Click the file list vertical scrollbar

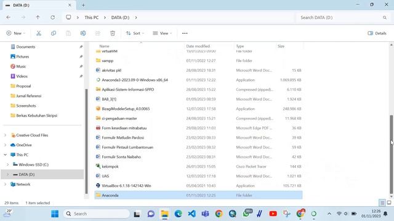click(x=392, y=154)
